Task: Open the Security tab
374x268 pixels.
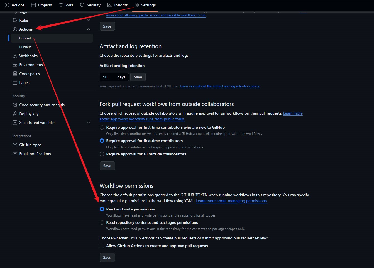Action: (x=90, y=5)
